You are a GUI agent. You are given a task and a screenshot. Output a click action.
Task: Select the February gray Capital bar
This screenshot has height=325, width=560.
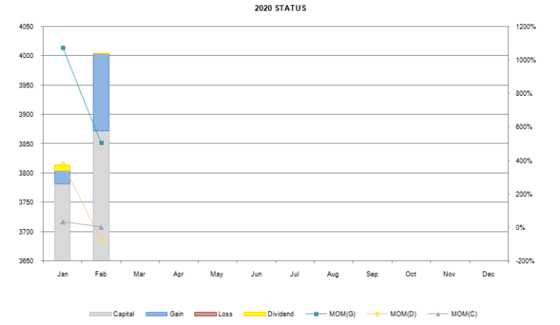pos(101,196)
